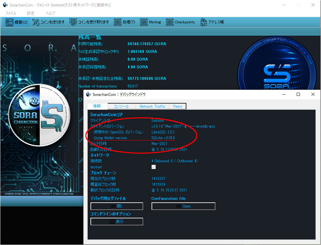Viewport: 321px width, 245px height.
Task: Minimize the debug window
Action: tap(284, 94)
